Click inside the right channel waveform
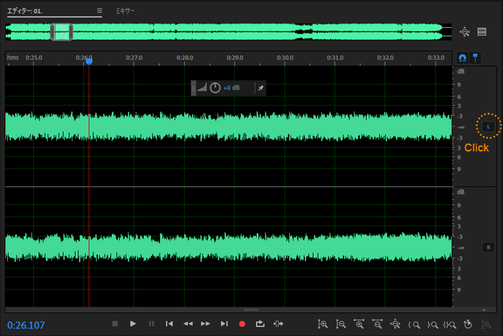 pyautogui.click(x=228, y=247)
